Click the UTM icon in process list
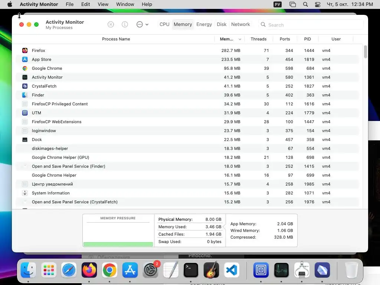The image size is (380, 285). tap(25, 113)
